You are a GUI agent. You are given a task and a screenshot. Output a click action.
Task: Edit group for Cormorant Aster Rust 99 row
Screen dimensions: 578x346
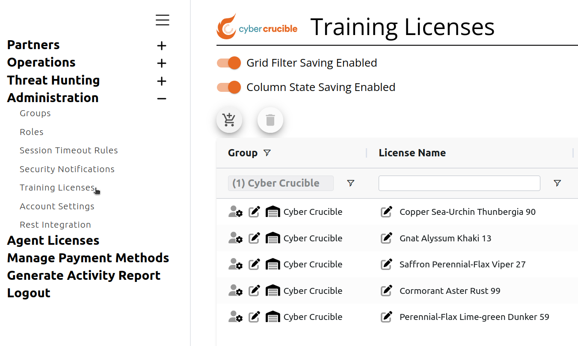pyautogui.click(x=255, y=291)
